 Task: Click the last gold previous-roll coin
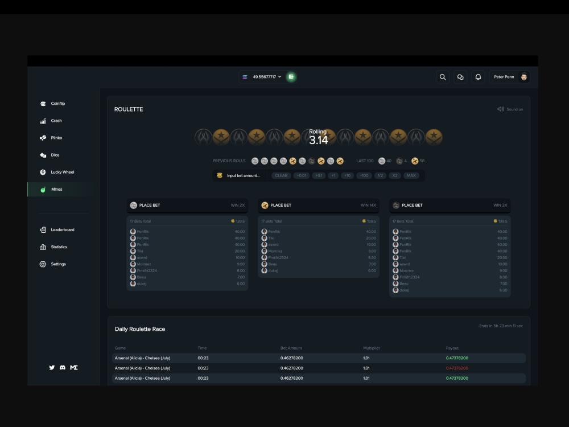pos(340,161)
